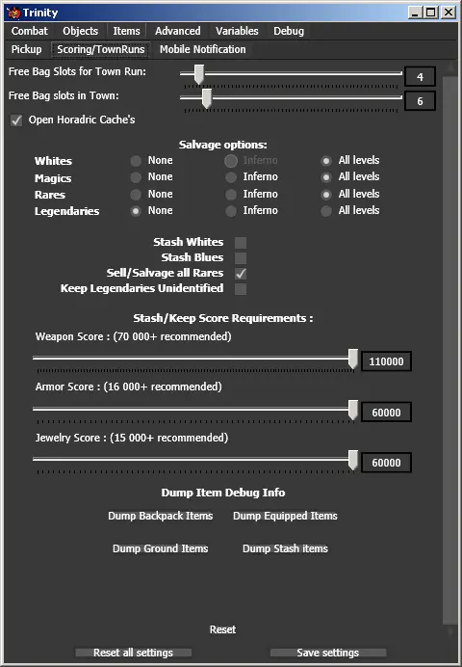Click the in-town free slots value box showing 6
The image size is (462, 667).
pos(420,101)
